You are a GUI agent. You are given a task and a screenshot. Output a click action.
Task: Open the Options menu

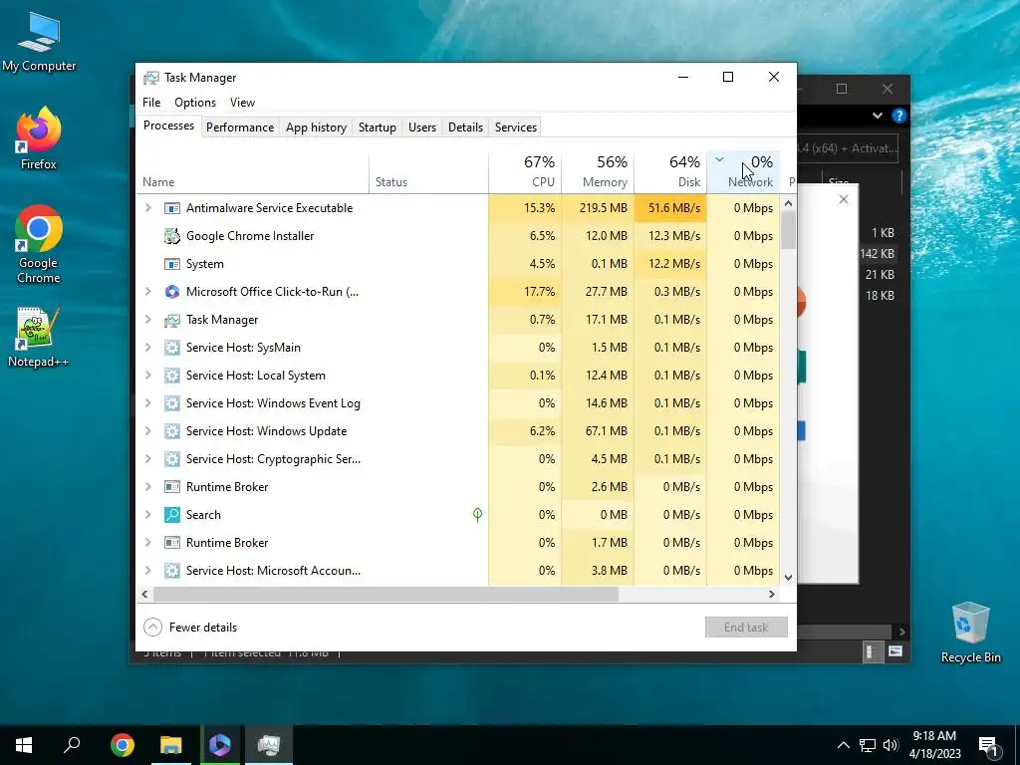coord(195,103)
